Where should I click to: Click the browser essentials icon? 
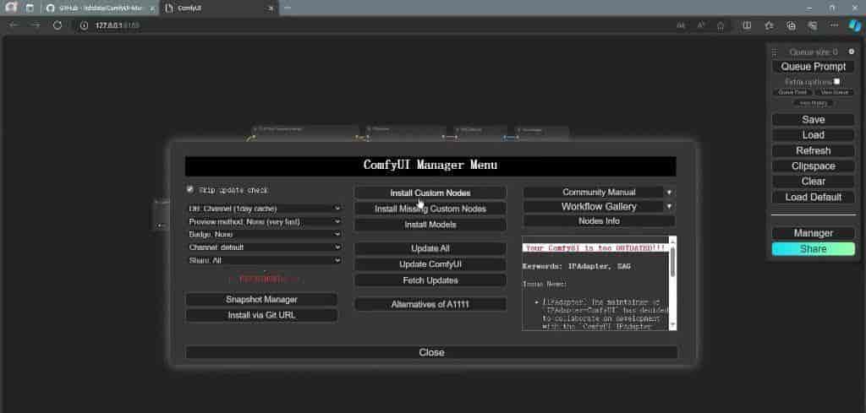[813, 25]
